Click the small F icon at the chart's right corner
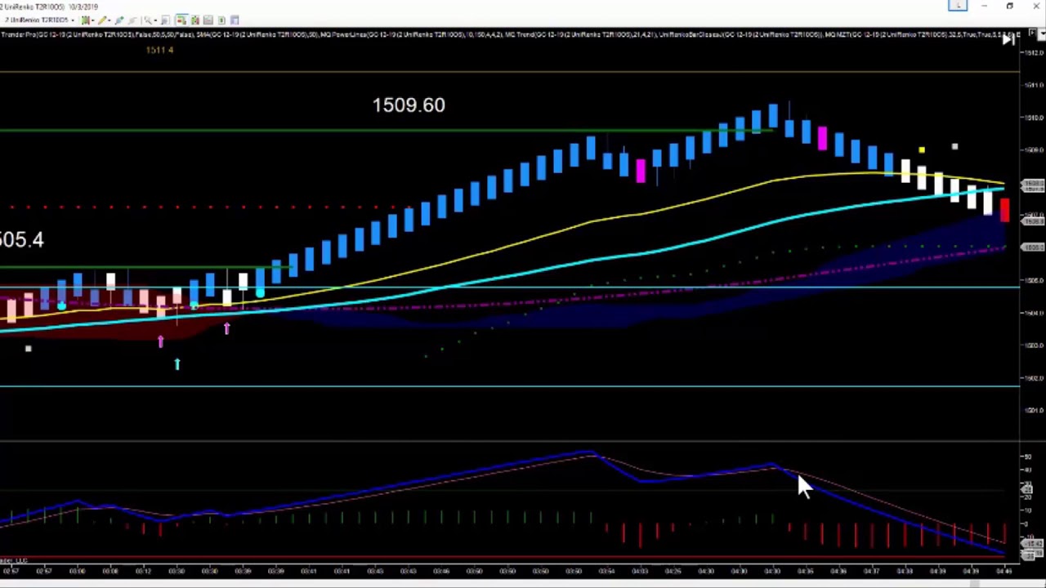 point(1032,33)
